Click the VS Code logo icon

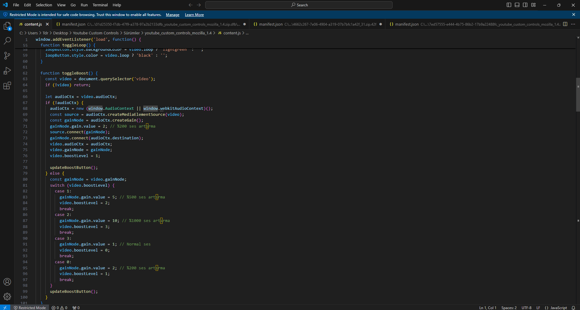(x=5, y=5)
